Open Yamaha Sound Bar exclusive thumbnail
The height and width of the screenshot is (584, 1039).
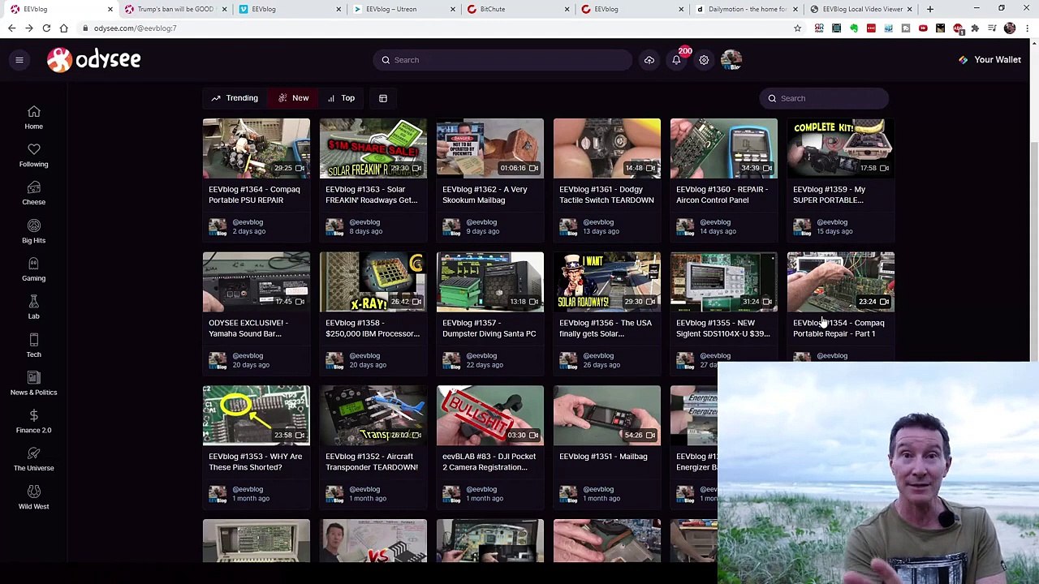coord(257,282)
